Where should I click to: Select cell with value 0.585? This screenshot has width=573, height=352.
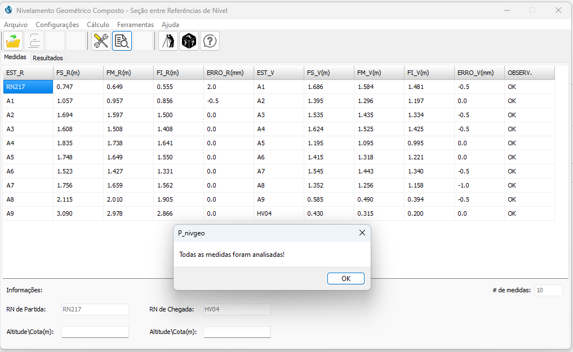pos(329,199)
